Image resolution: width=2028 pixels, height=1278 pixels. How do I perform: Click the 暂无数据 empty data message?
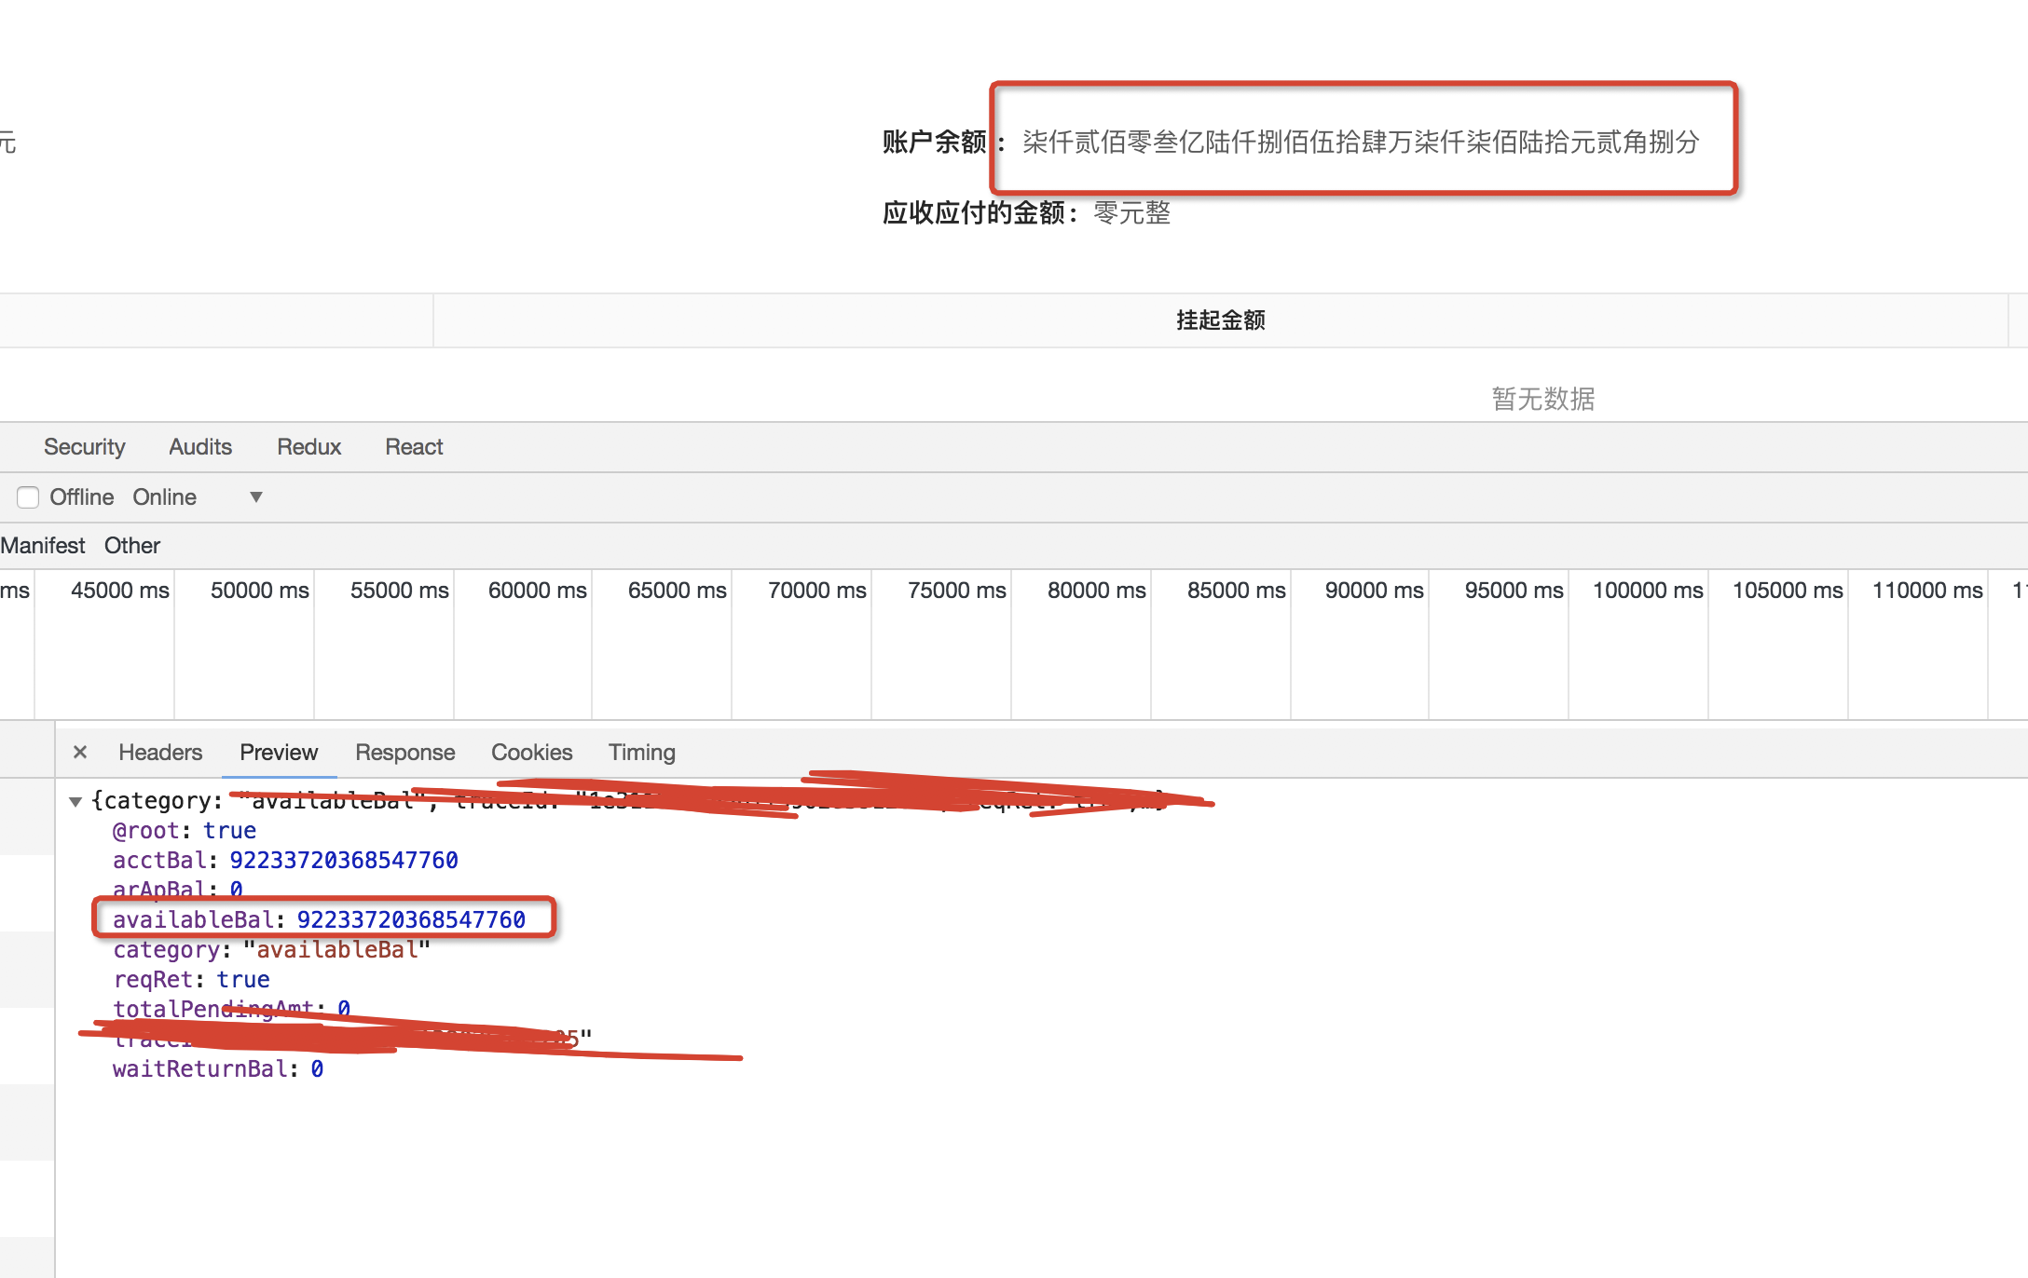click(1542, 399)
